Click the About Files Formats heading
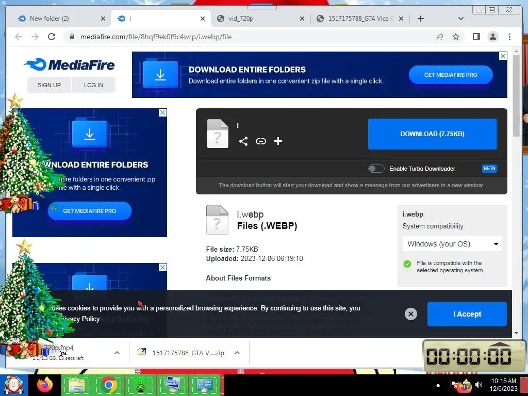Image resolution: width=528 pixels, height=396 pixels. tap(238, 278)
